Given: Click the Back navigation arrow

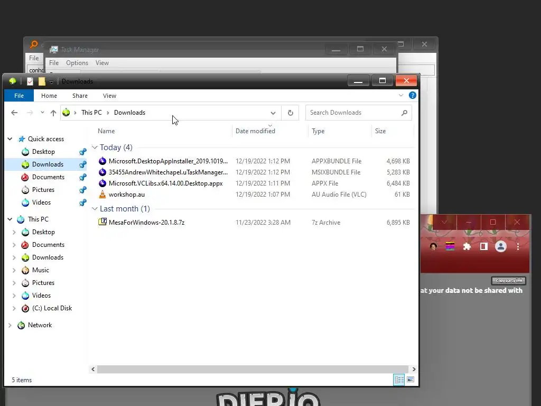Looking at the screenshot, I should point(14,113).
